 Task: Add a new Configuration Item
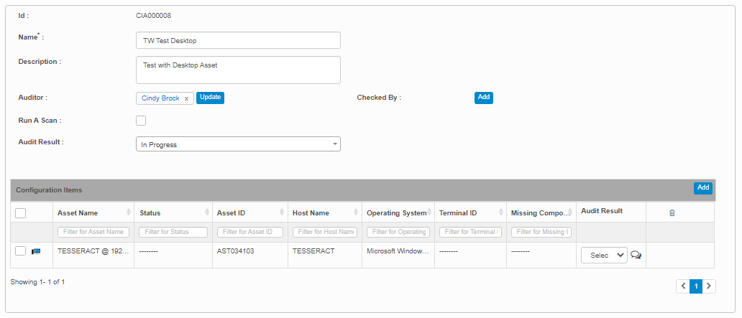[702, 188]
